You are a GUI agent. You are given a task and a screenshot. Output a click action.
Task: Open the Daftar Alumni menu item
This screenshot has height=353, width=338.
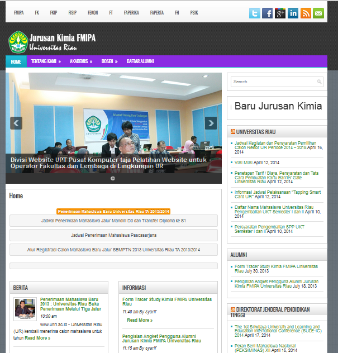(x=140, y=61)
